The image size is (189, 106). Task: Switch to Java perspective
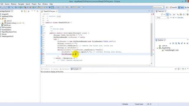(x=181, y=7)
